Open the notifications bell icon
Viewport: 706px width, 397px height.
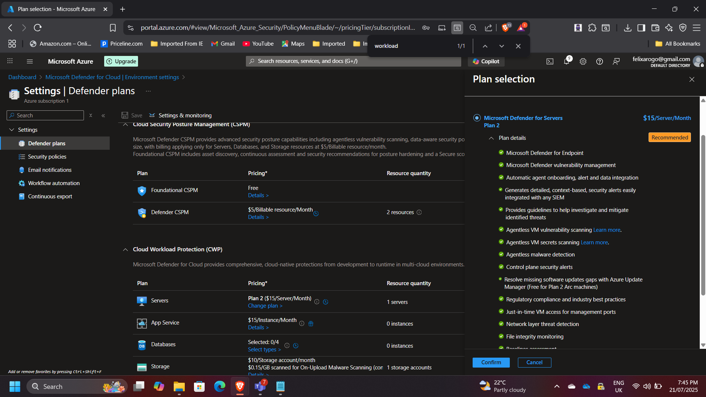coord(566,61)
